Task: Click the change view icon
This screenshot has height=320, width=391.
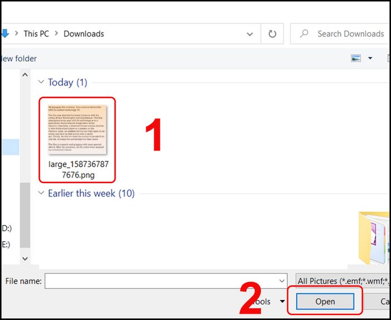Action: tap(356, 58)
